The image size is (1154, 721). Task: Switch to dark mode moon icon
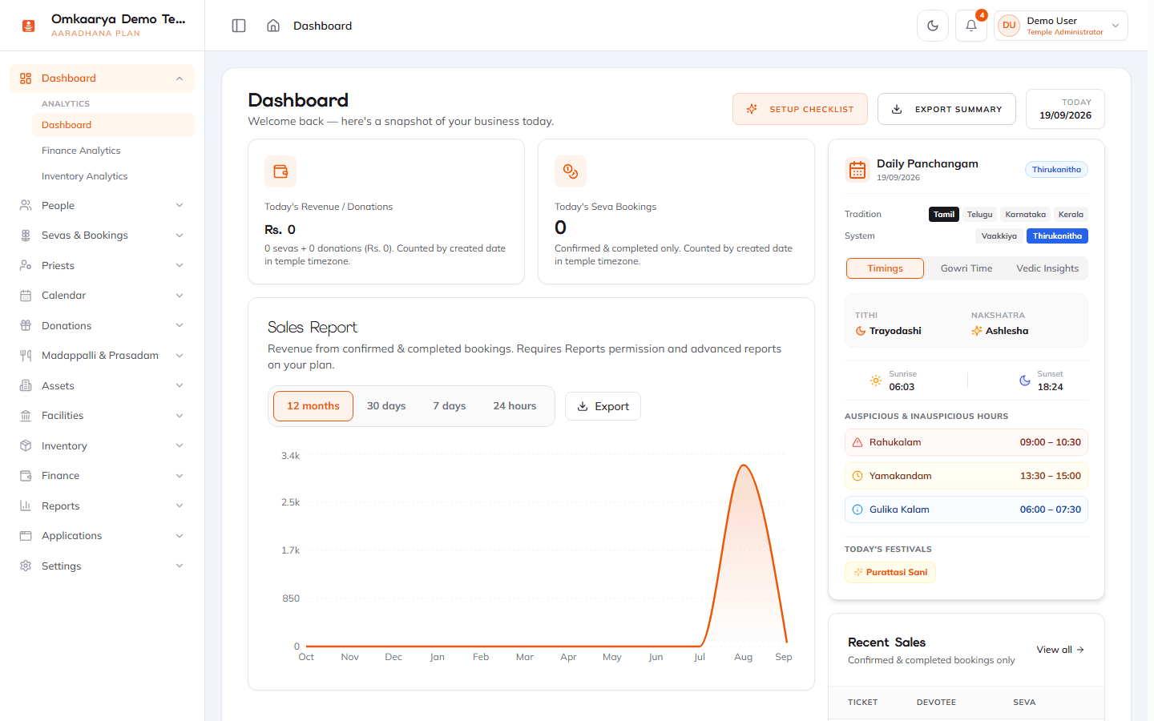click(933, 26)
